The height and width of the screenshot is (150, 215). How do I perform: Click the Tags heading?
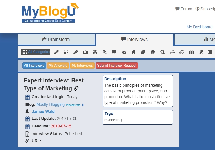pos(109,113)
